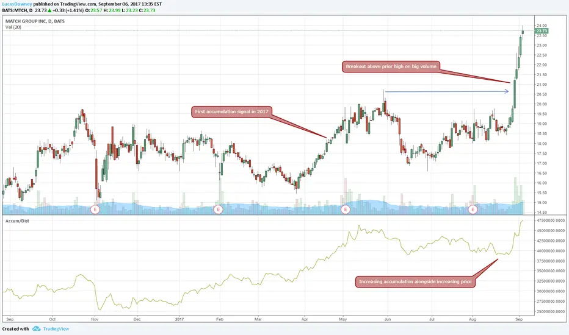Click the L:23.23 low value

(129, 10)
